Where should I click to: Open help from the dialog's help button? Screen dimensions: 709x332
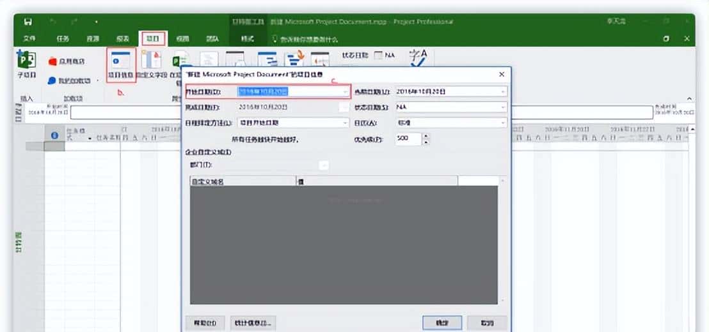[x=205, y=323]
